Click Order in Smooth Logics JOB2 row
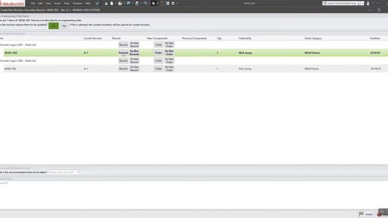This screenshot has height=218, width=388. coord(158,61)
